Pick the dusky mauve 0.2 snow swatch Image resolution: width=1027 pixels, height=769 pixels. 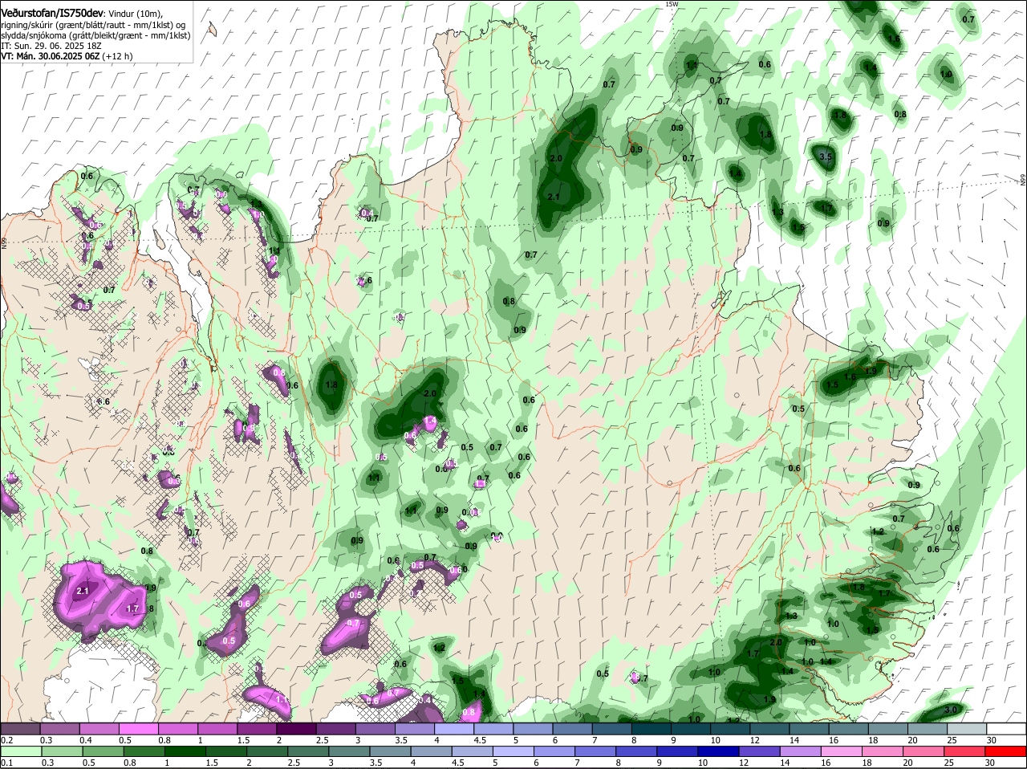tap(20, 728)
